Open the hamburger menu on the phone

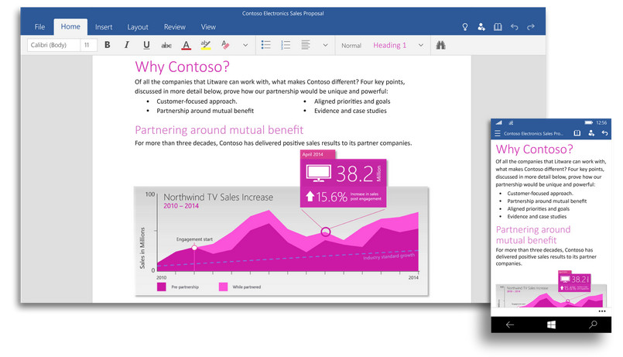498,133
